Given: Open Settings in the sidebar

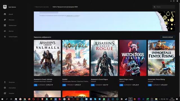Looking at the screenshot, I should pos(10,88).
